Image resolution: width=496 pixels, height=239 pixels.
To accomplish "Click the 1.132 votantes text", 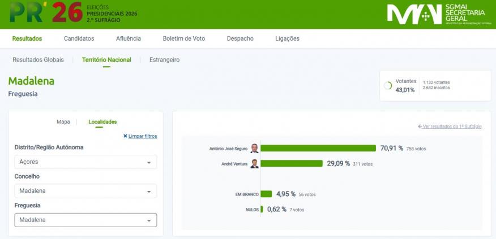I will click(x=436, y=82).
